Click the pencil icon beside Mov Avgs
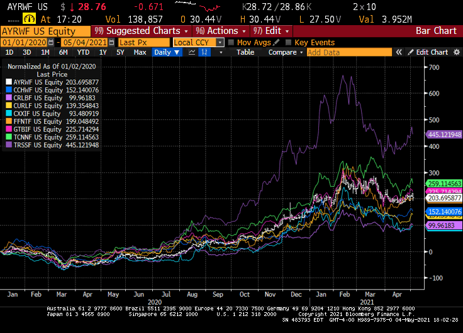The height and width of the screenshot is (333, 463). pos(276,43)
